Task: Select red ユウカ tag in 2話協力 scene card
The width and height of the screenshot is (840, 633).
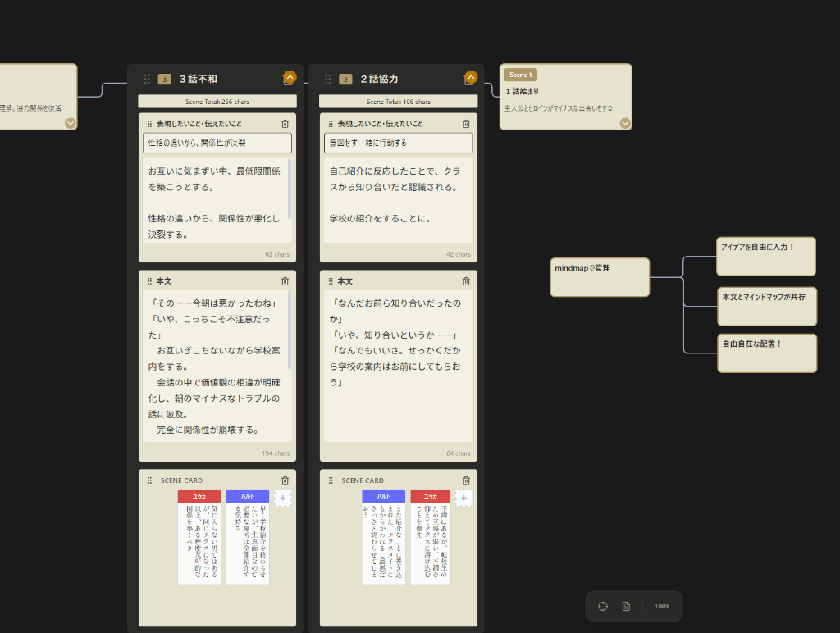Action: click(431, 496)
